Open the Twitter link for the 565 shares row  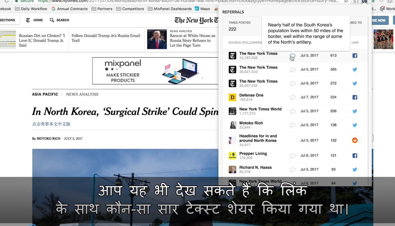pyautogui.click(x=355, y=69)
